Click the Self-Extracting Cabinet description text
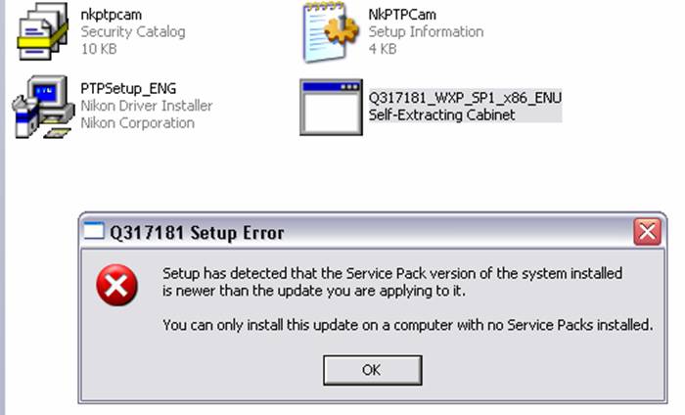This screenshot has height=415, width=685. pyautogui.click(x=441, y=115)
